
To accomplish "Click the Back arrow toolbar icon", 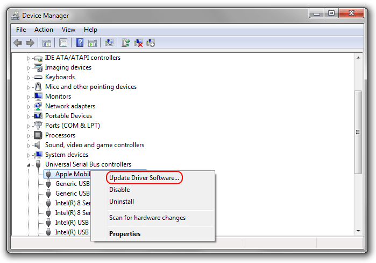I will [x=18, y=43].
